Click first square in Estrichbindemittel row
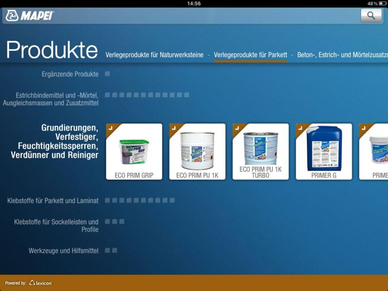The width and height of the screenshot is (388, 291). pyautogui.click(x=108, y=95)
